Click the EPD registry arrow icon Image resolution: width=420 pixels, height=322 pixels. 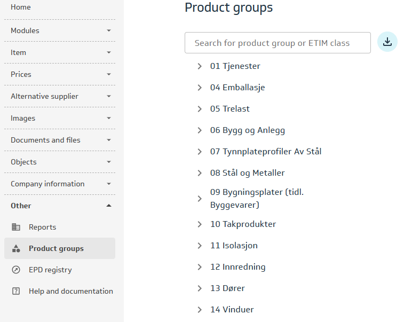pos(16,270)
